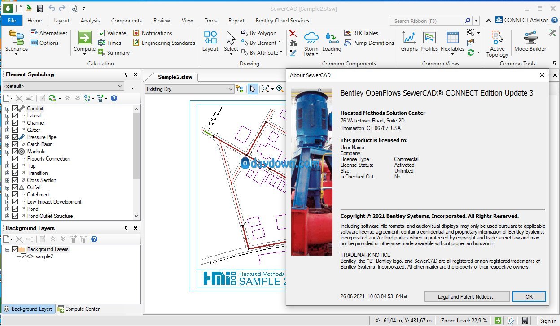560x326 pixels.
Task: Expand the Catchment tree node
Action: click(x=7, y=195)
